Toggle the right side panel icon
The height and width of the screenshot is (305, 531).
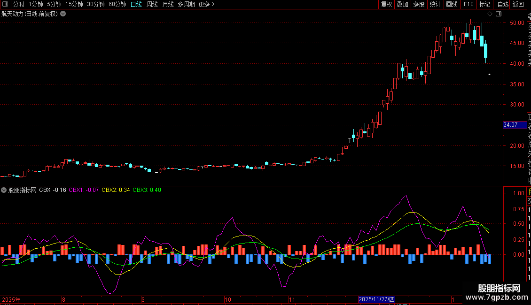click(499, 14)
